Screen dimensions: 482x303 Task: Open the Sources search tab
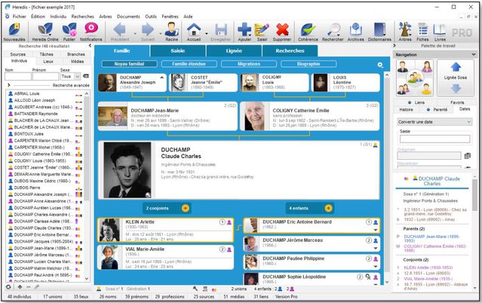click(18, 54)
